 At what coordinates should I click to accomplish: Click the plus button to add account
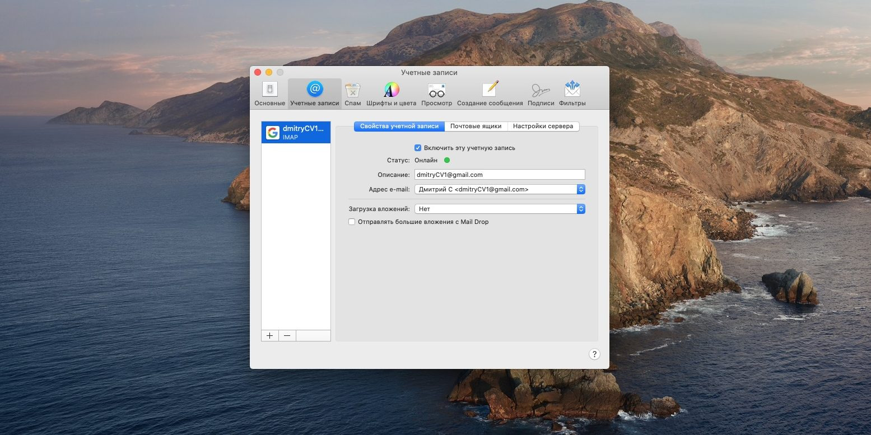pyautogui.click(x=269, y=335)
